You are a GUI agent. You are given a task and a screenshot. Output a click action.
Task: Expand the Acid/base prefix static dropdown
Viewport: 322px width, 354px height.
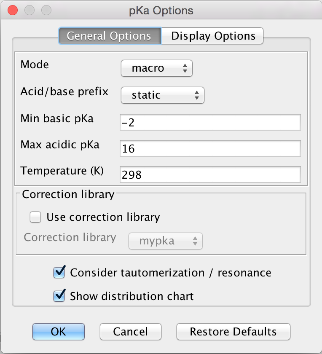click(x=163, y=95)
